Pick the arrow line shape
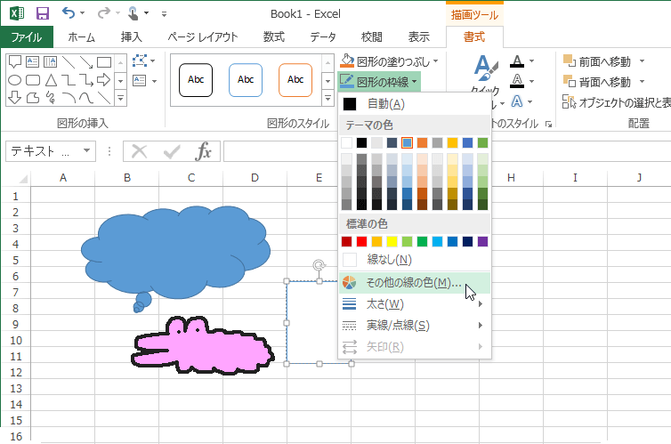The image size is (671, 444). pos(86,62)
